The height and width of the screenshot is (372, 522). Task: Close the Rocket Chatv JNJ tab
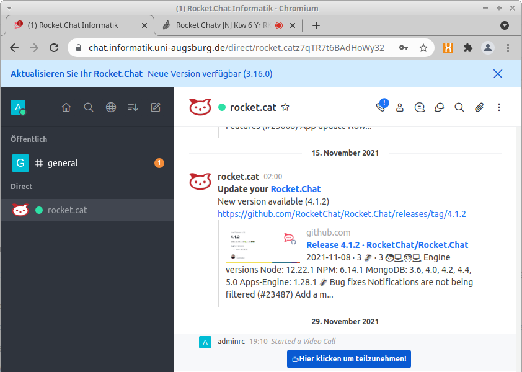tap(293, 25)
